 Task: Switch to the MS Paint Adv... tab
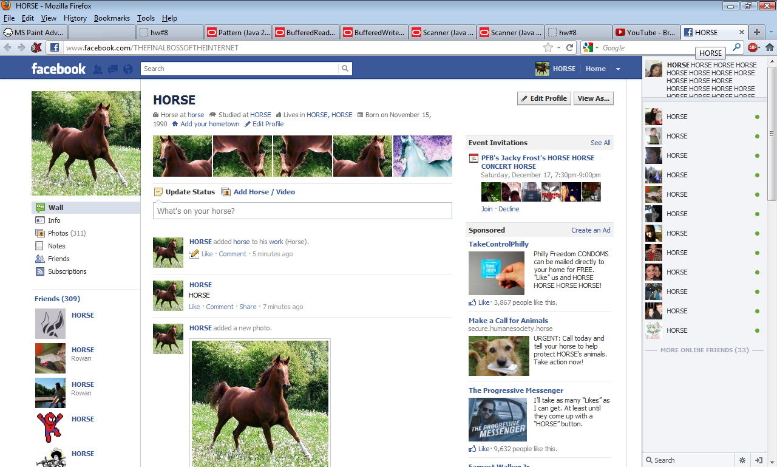35,32
